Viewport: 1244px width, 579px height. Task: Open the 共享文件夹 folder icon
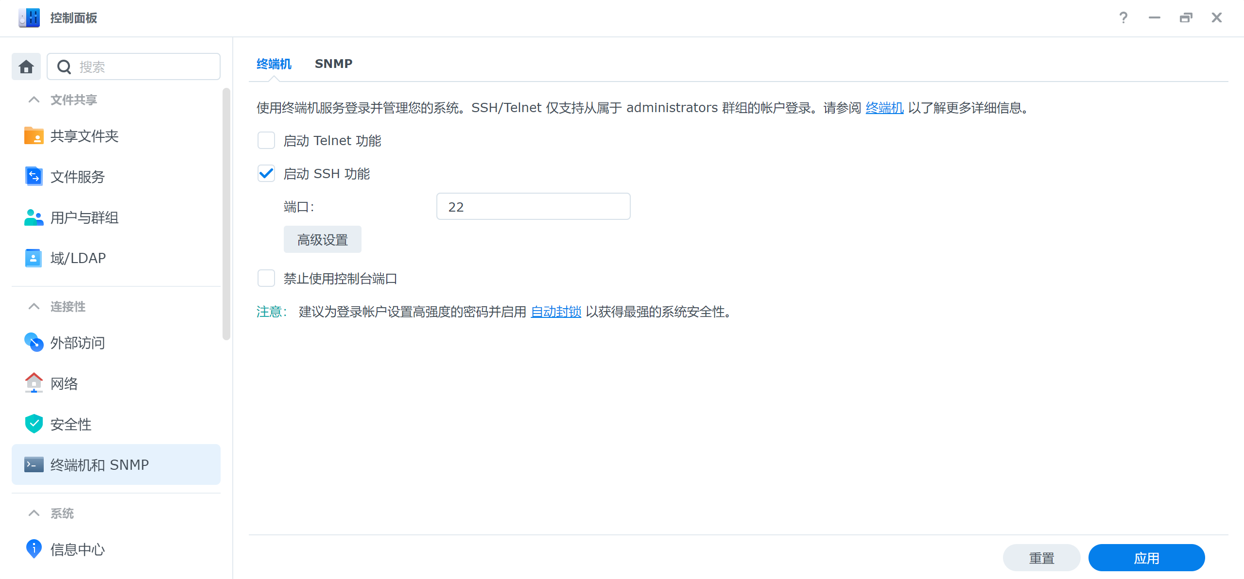pyautogui.click(x=34, y=136)
